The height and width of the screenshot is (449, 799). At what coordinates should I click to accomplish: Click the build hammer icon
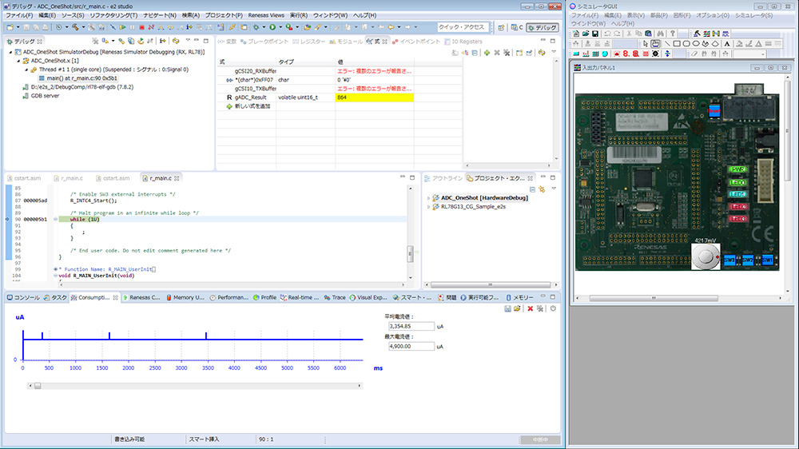click(75, 27)
